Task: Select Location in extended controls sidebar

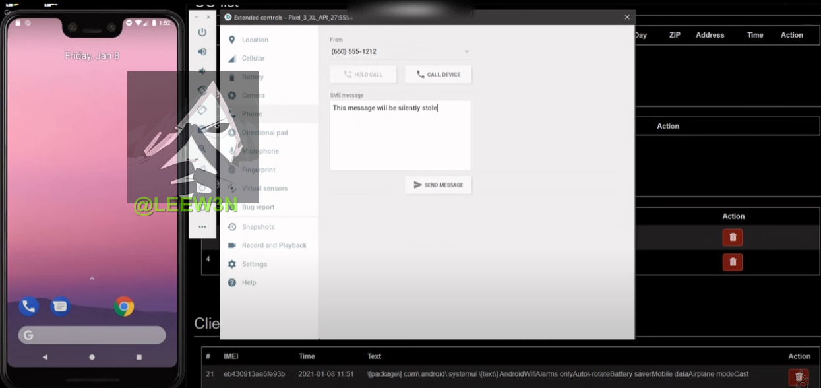Action: click(255, 40)
